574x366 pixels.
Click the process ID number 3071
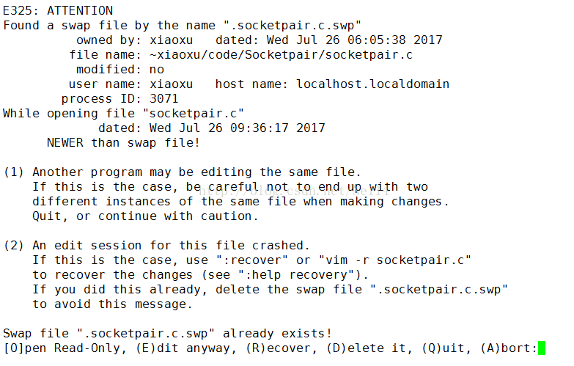[163, 98]
